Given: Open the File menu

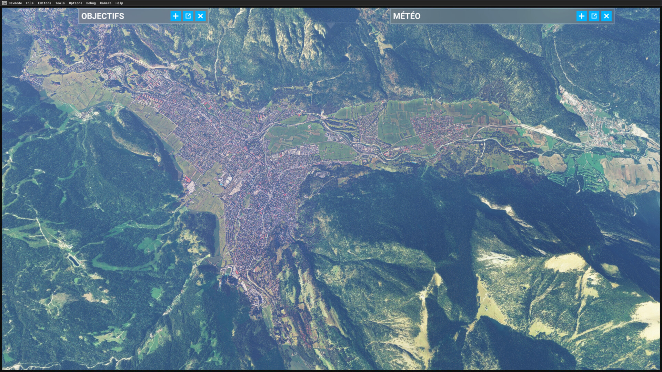Looking at the screenshot, I should (30, 3).
